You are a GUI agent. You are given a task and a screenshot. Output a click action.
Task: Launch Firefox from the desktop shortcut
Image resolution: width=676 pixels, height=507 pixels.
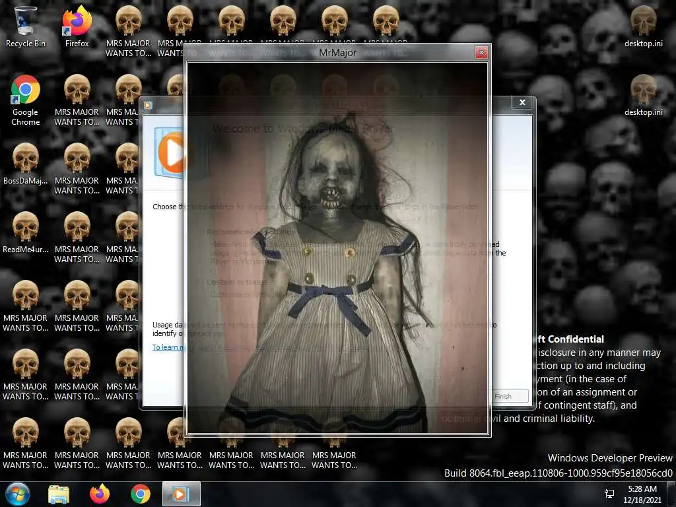click(77, 26)
